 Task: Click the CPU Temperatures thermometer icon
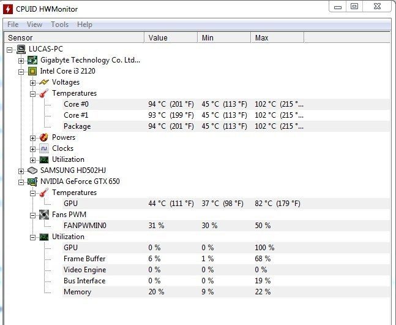(44, 93)
